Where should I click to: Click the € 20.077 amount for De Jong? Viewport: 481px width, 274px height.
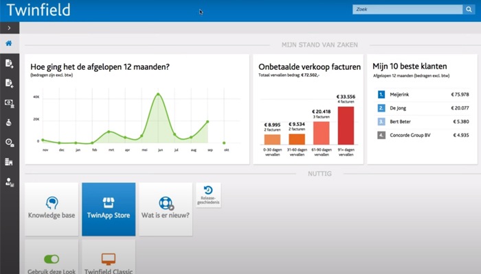coord(460,108)
